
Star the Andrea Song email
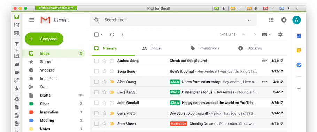pyautogui.click(x=104, y=61)
